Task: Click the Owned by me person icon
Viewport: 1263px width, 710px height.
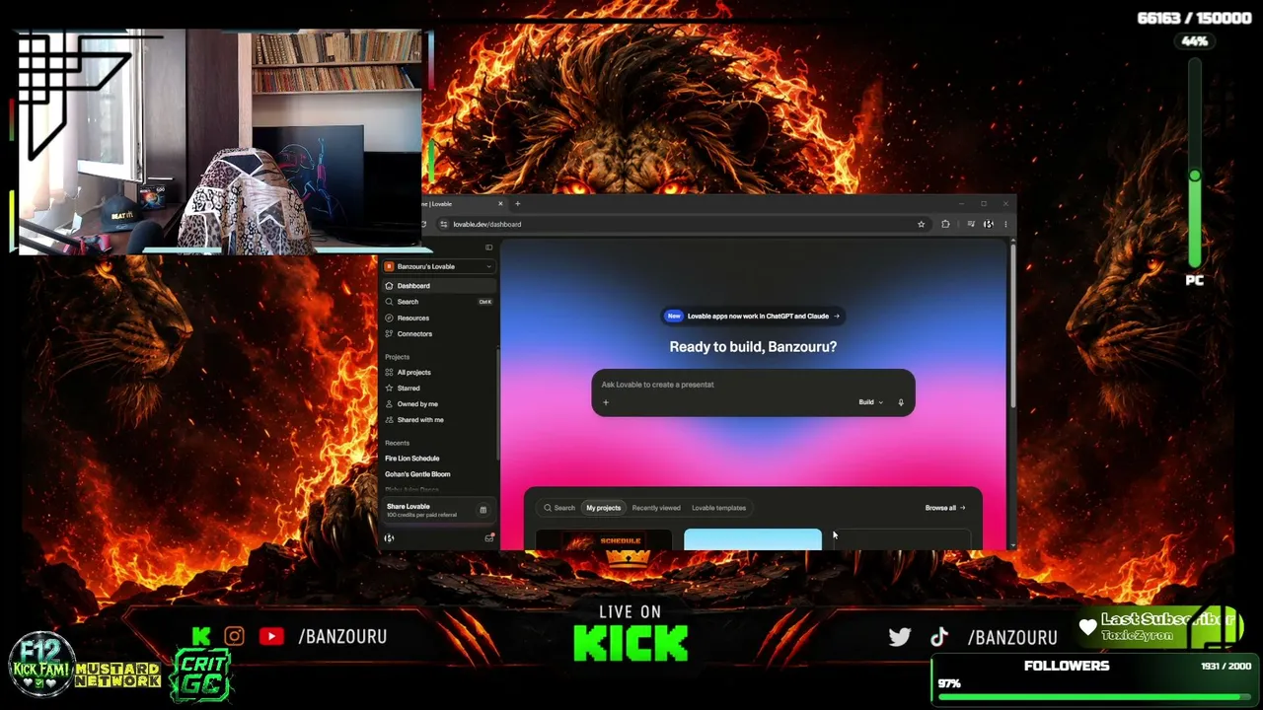Action: pos(389,404)
